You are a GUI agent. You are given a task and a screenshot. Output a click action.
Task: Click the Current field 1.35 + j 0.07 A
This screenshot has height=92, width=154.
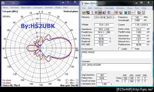[141, 25]
